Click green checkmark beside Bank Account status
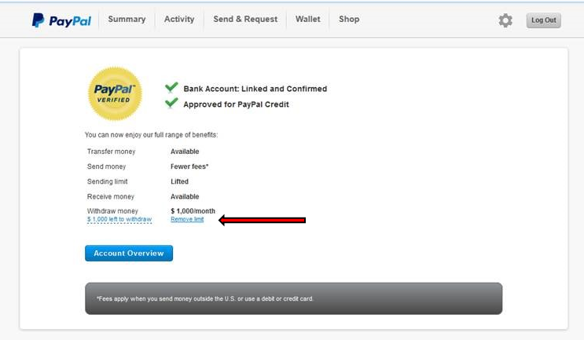 [x=171, y=88]
